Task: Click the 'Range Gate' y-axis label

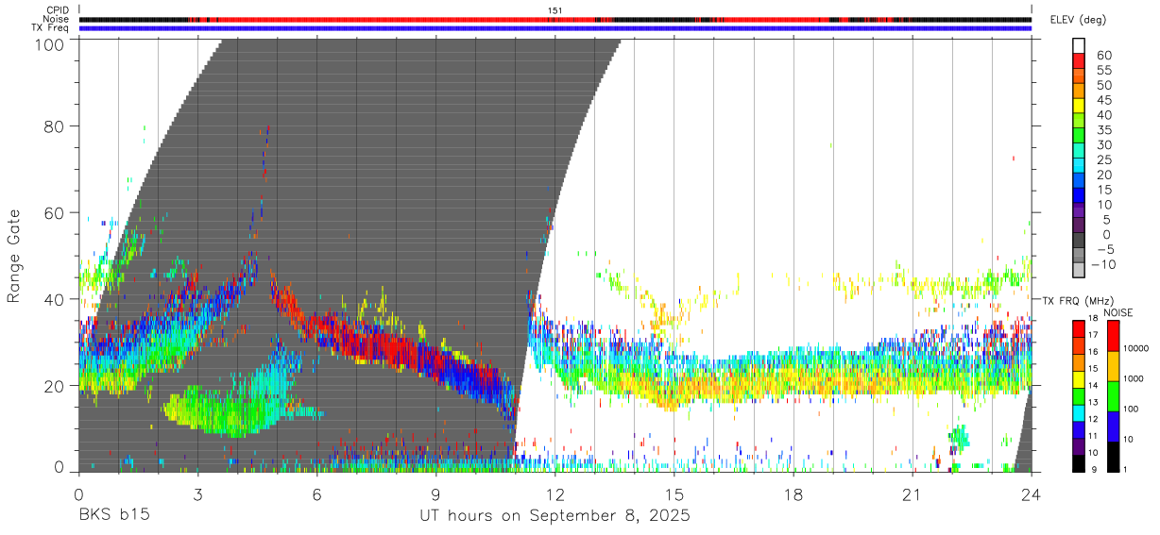Action: (14, 256)
